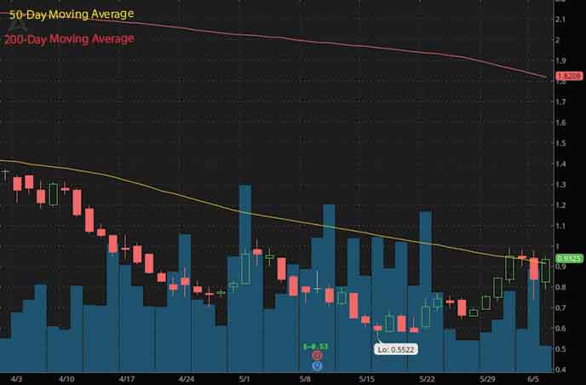Click the green earnings value label near 5/8

click(315, 347)
